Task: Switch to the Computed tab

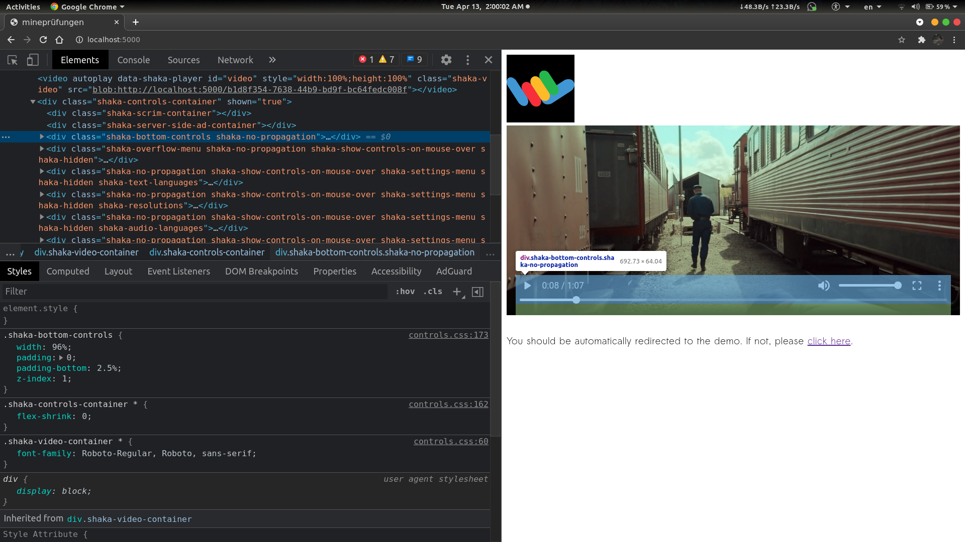Action: (68, 271)
